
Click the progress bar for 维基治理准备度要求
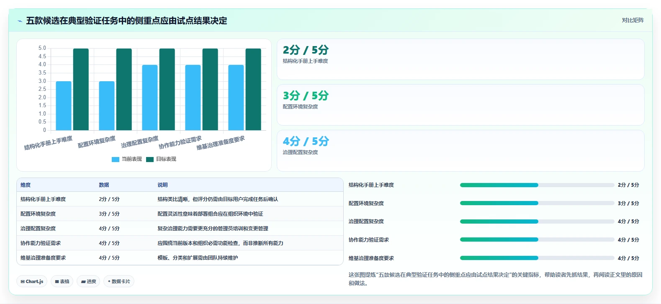click(537, 258)
